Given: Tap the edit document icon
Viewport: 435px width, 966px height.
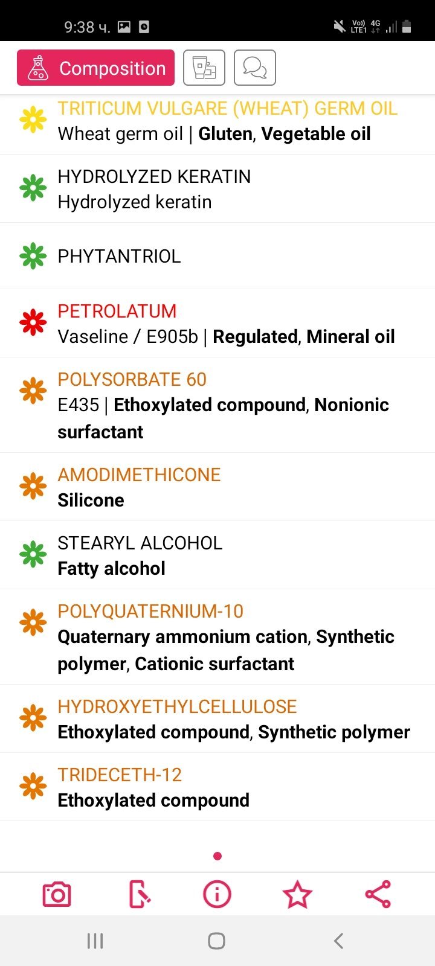Looking at the screenshot, I should click(140, 894).
